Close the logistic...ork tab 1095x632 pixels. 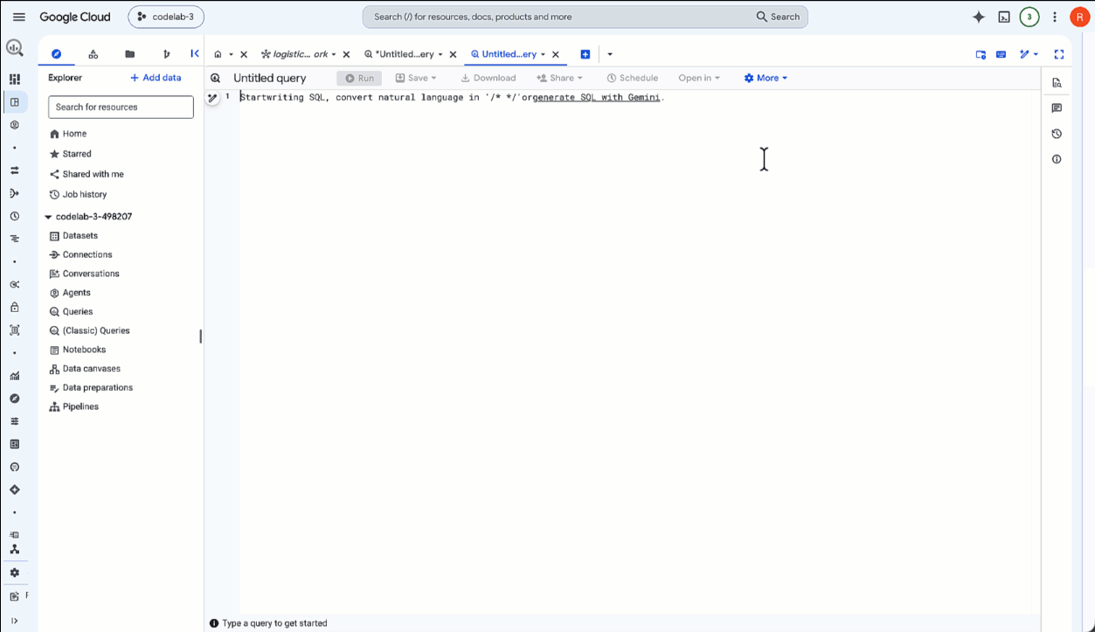point(346,54)
